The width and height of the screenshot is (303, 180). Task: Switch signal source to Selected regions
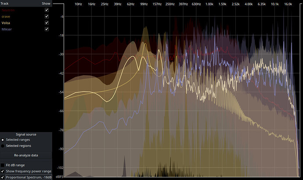4,146
